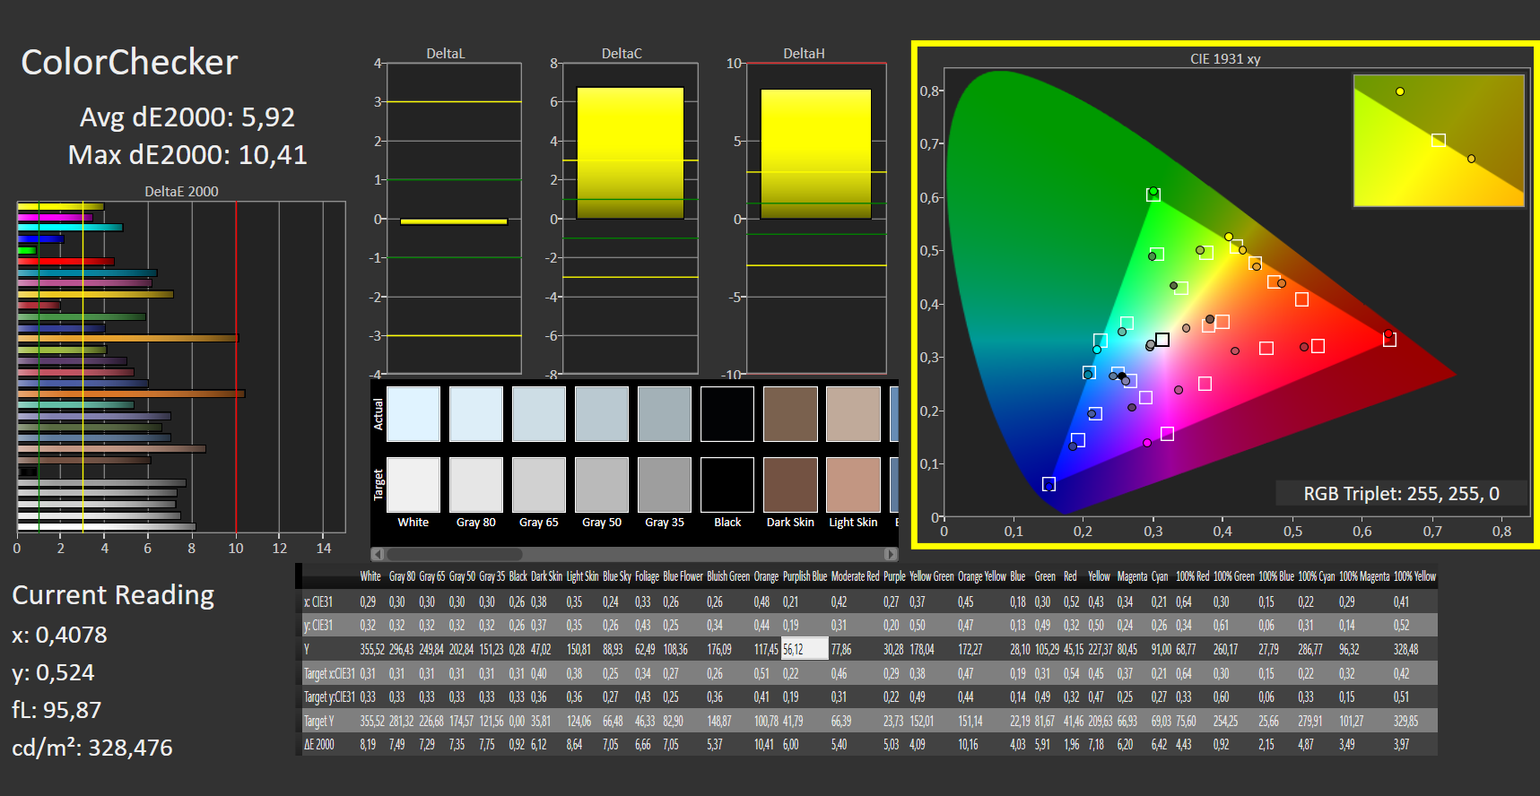This screenshot has width=1540, height=796.
Task: Click the ColorChecker title
Action: (x=129, y=62)
